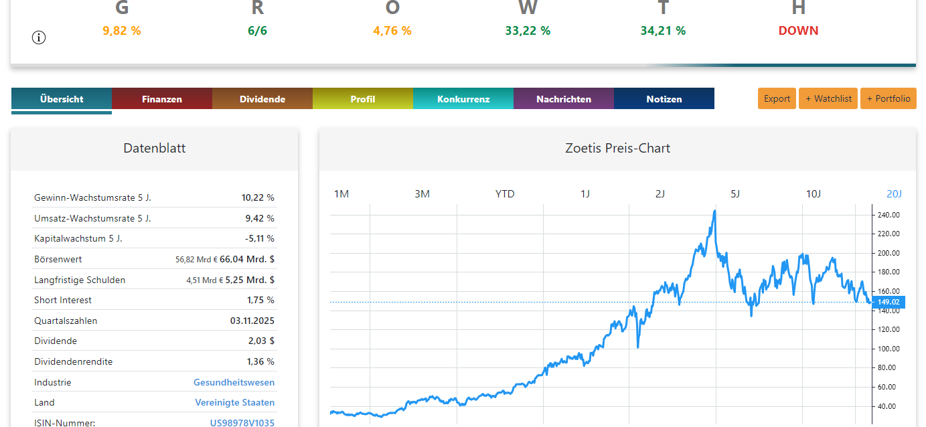The image size is (926, 427).
Task: Choose the 2J chart range
Action: 660,194
